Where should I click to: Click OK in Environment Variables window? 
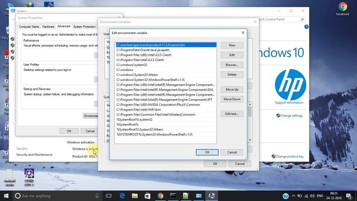(215, 164)
